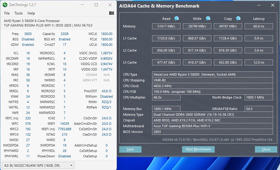Image resolution: width=280 pixels, height=170 pixels.
Task: Click the CPU Stepping field VMR-B2
Action: pyautogui.click(x=213, y=80)
